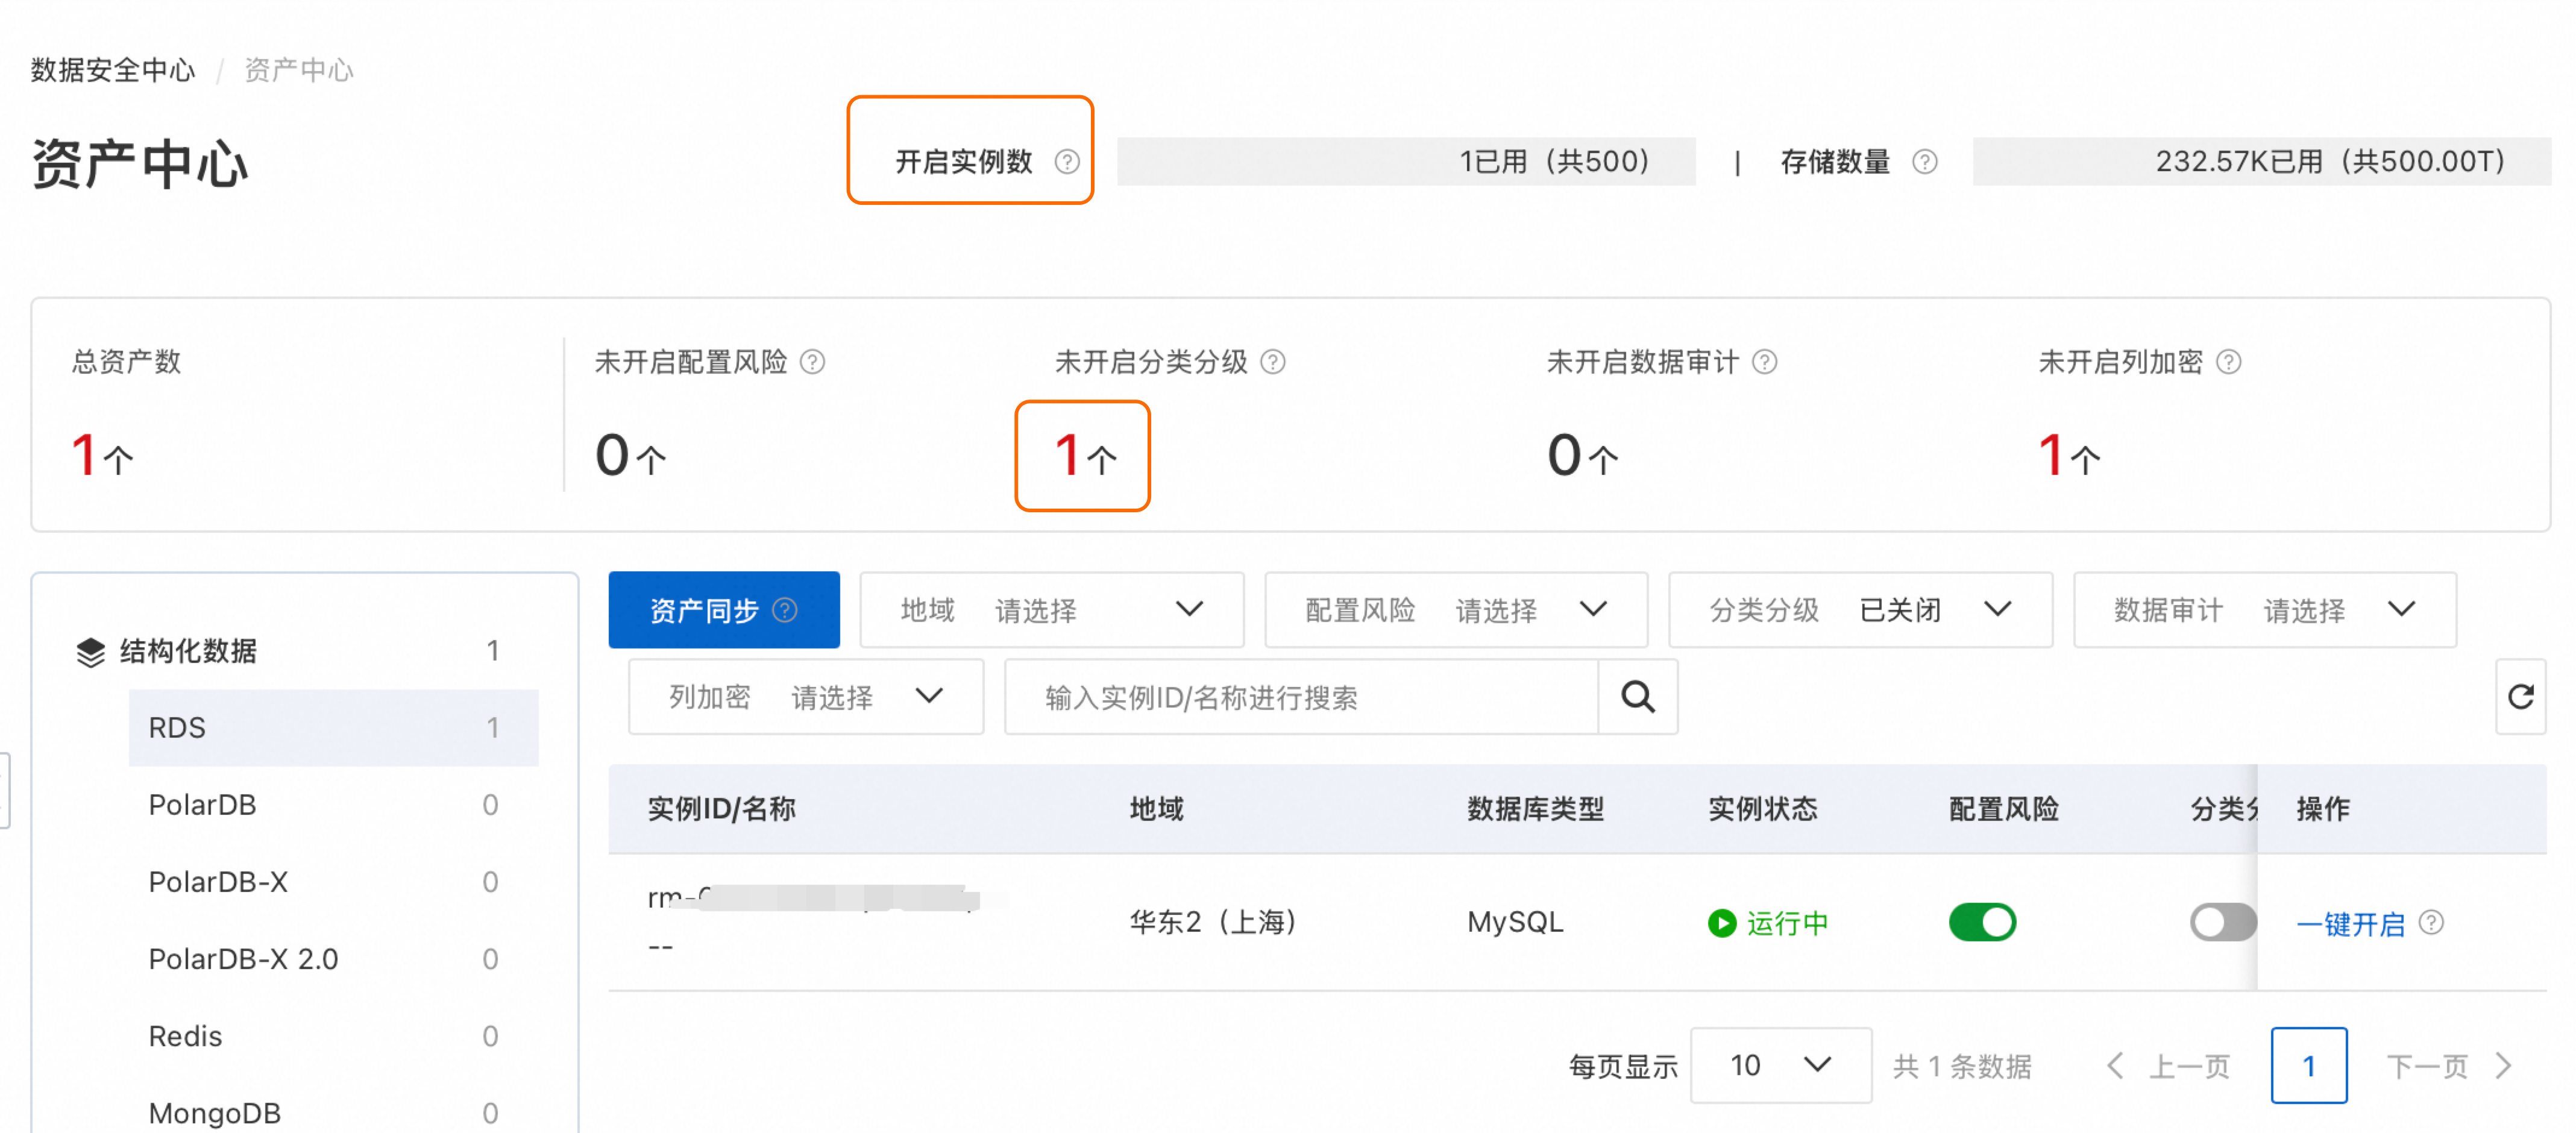Click help icon next to 未开启分类分级
Viewport: 2576px width, 1133px height.
pos(1272,362)
